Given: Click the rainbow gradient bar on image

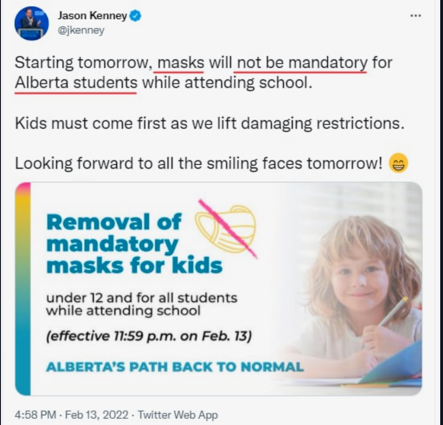Looking at the screenshot, I should click(23, 289).
